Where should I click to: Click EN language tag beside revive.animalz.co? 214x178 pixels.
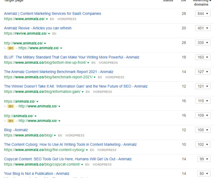pyautogui.click(x=54, y=34)
